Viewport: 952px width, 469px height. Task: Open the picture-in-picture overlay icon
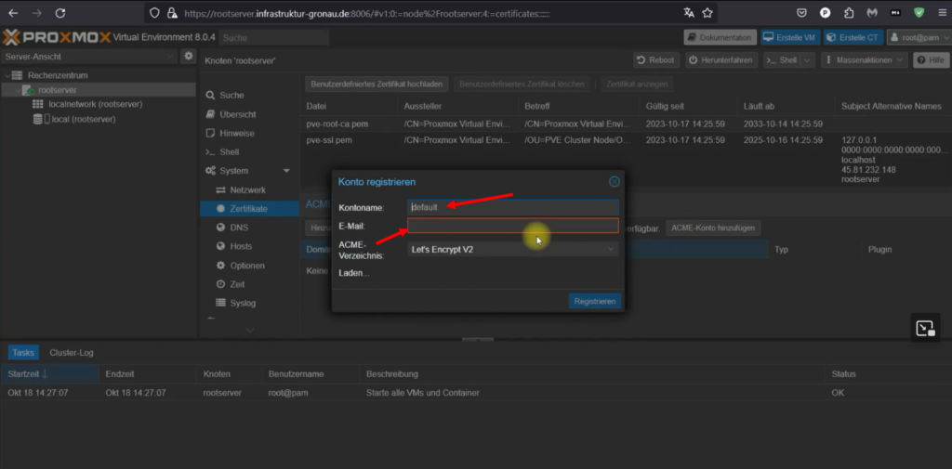click(x=924, y=328)
